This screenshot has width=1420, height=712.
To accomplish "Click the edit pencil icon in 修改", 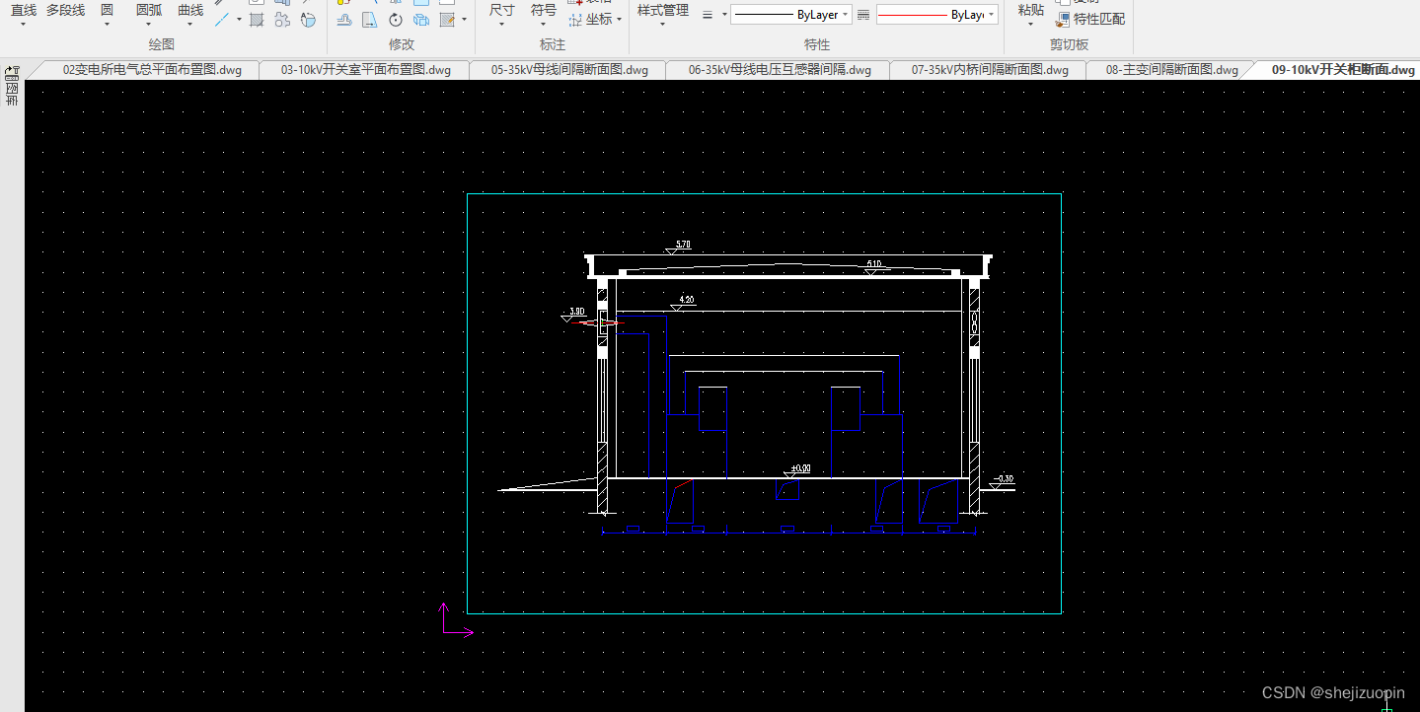I will click(447, 20).
